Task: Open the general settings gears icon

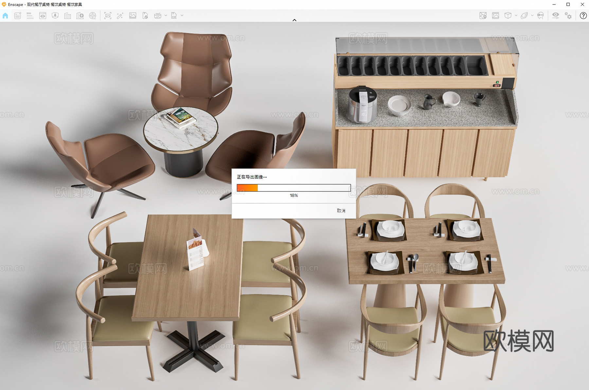Action: click(x=568, y=16)
